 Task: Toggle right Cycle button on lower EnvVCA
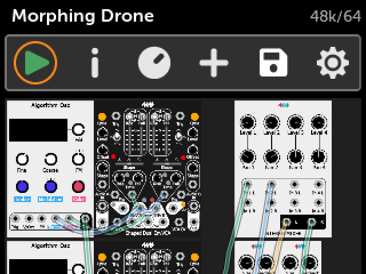[x=194, y=257]
